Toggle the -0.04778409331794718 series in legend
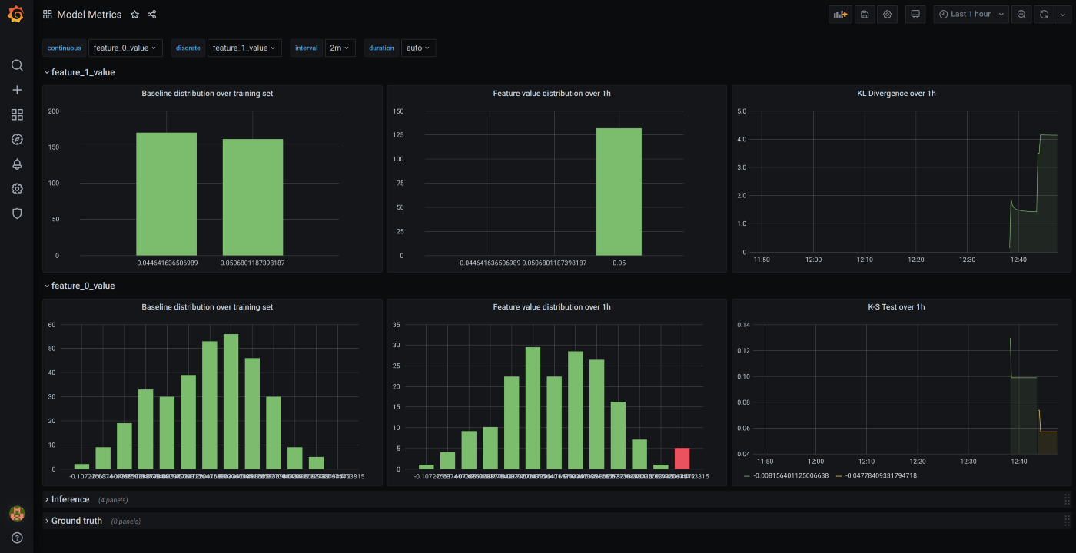The width and height of the screenshot is (1076, 553). [881, 476]
